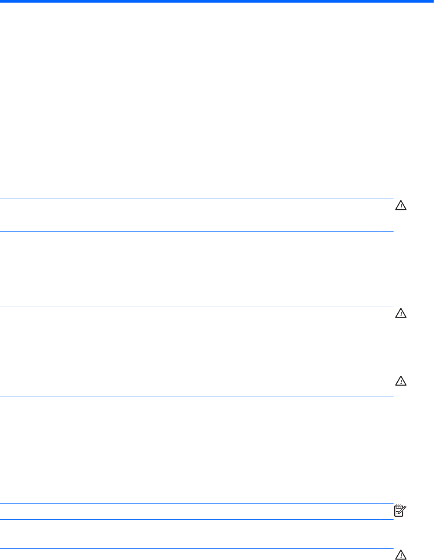This screenshot has height=560, width=434.
Task: Click the third warning triangle icon from top
Action: click(400, 381)
